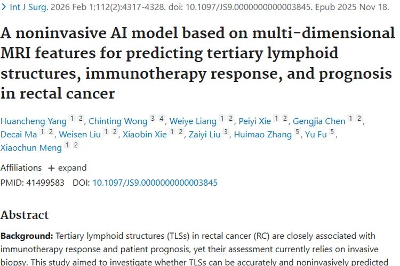Click affiliation superscript 3 beside Chinting Wong
Viewport: 400px width, 266px height.
click(x=153, y=118)
